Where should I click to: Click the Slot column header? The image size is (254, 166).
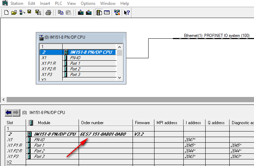click(15, 123)
